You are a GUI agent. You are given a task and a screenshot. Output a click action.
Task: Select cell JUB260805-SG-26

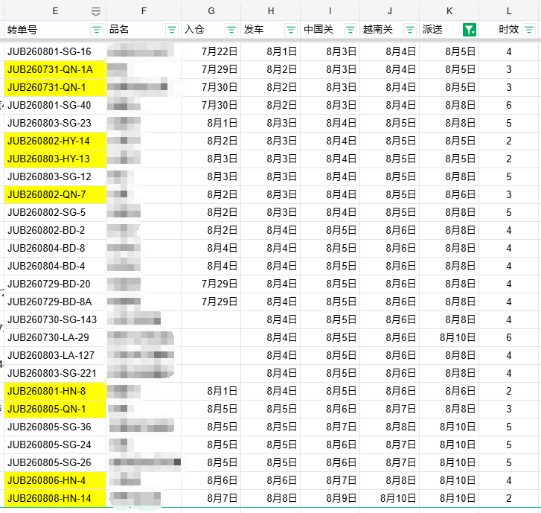[x=55, y=462]
